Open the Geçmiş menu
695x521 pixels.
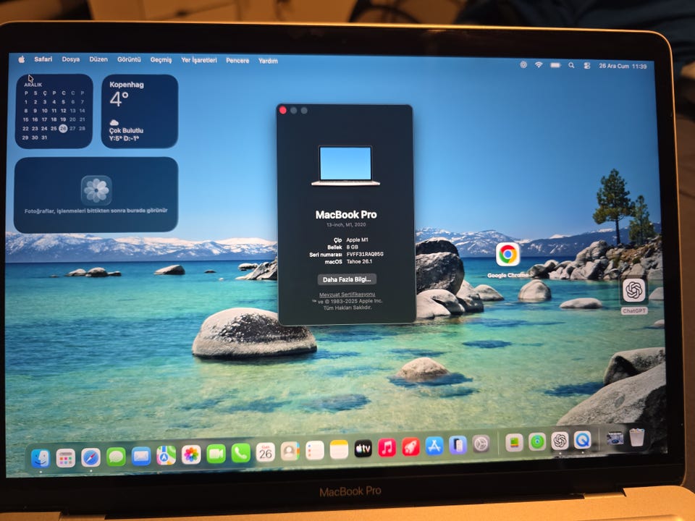pos(161,60)
